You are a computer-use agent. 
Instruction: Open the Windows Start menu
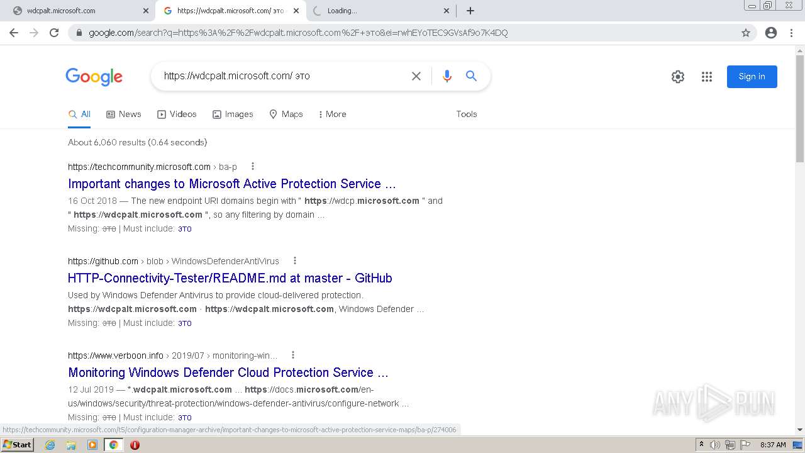pos(17,445)
